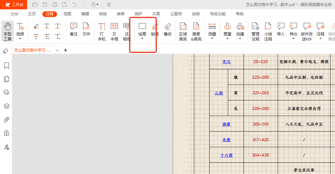Open the Layers panel in sidebar
This screenshot has width=335, height=174.
(6, 106)
